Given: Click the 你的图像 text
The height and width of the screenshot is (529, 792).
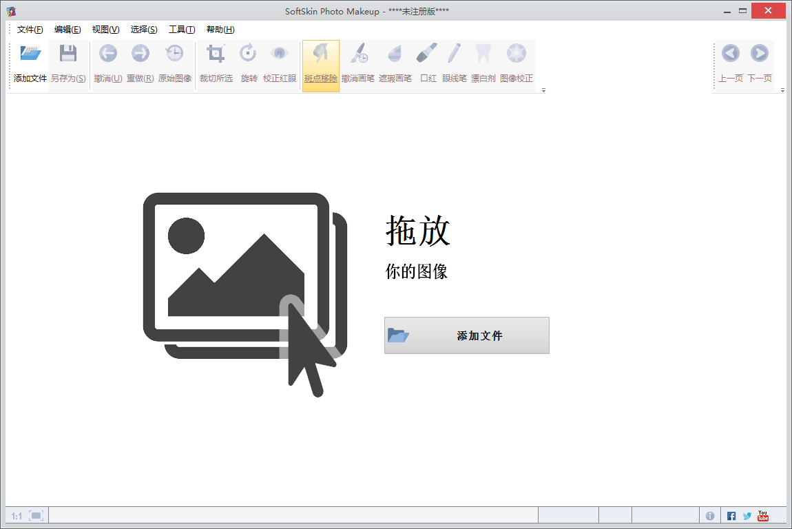Looking at the screenshot, I should [416, 271].
